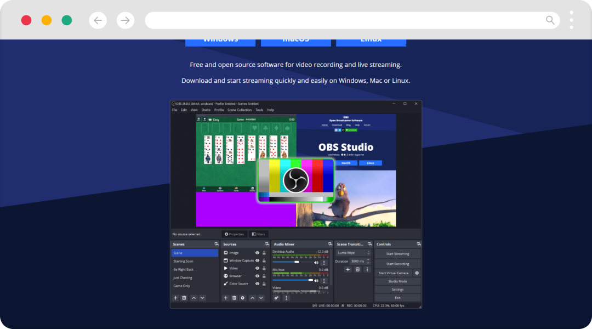
Task: Remove source using the Sources trash icon
Action: (234, 298)
